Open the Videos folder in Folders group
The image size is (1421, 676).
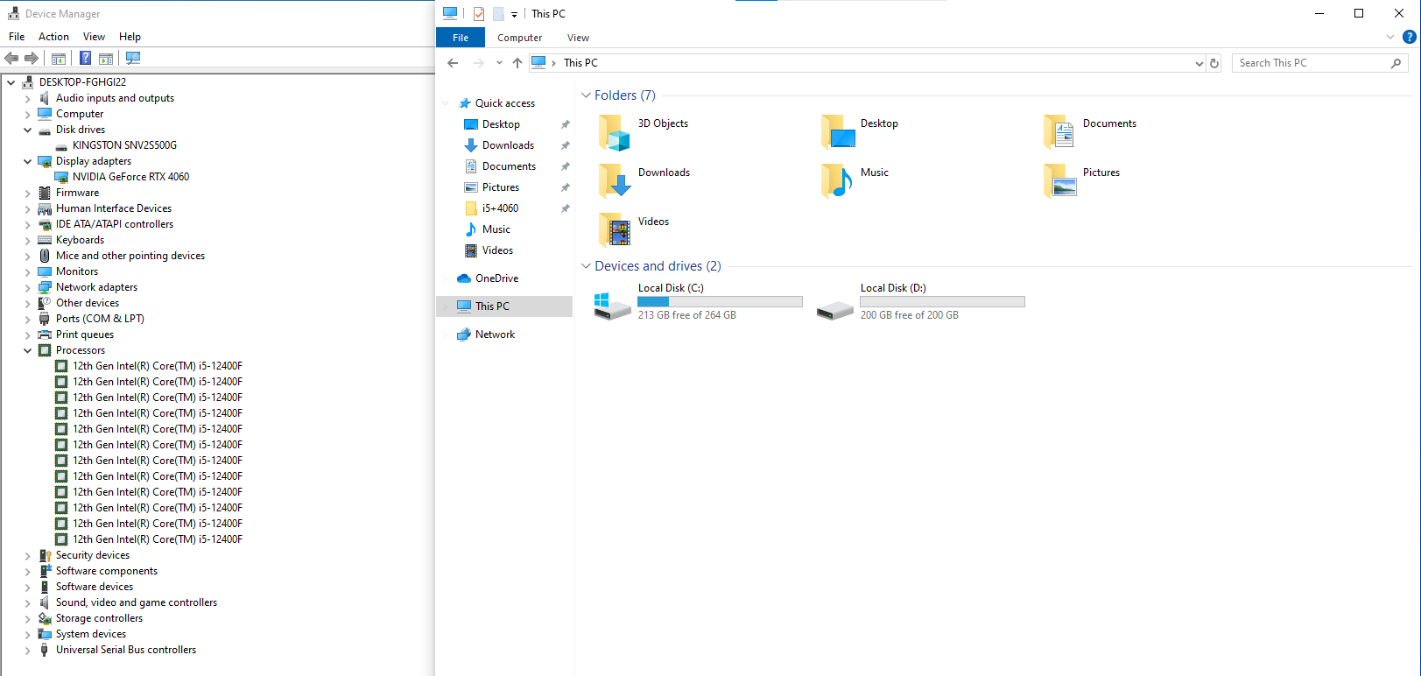point(615,231)
